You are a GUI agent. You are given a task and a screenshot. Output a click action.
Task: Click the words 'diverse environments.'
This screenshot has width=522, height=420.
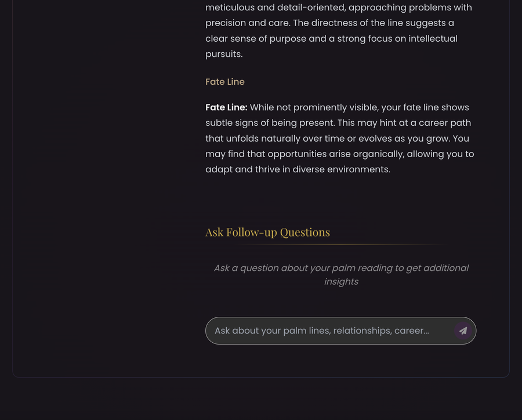click(341, 169)
